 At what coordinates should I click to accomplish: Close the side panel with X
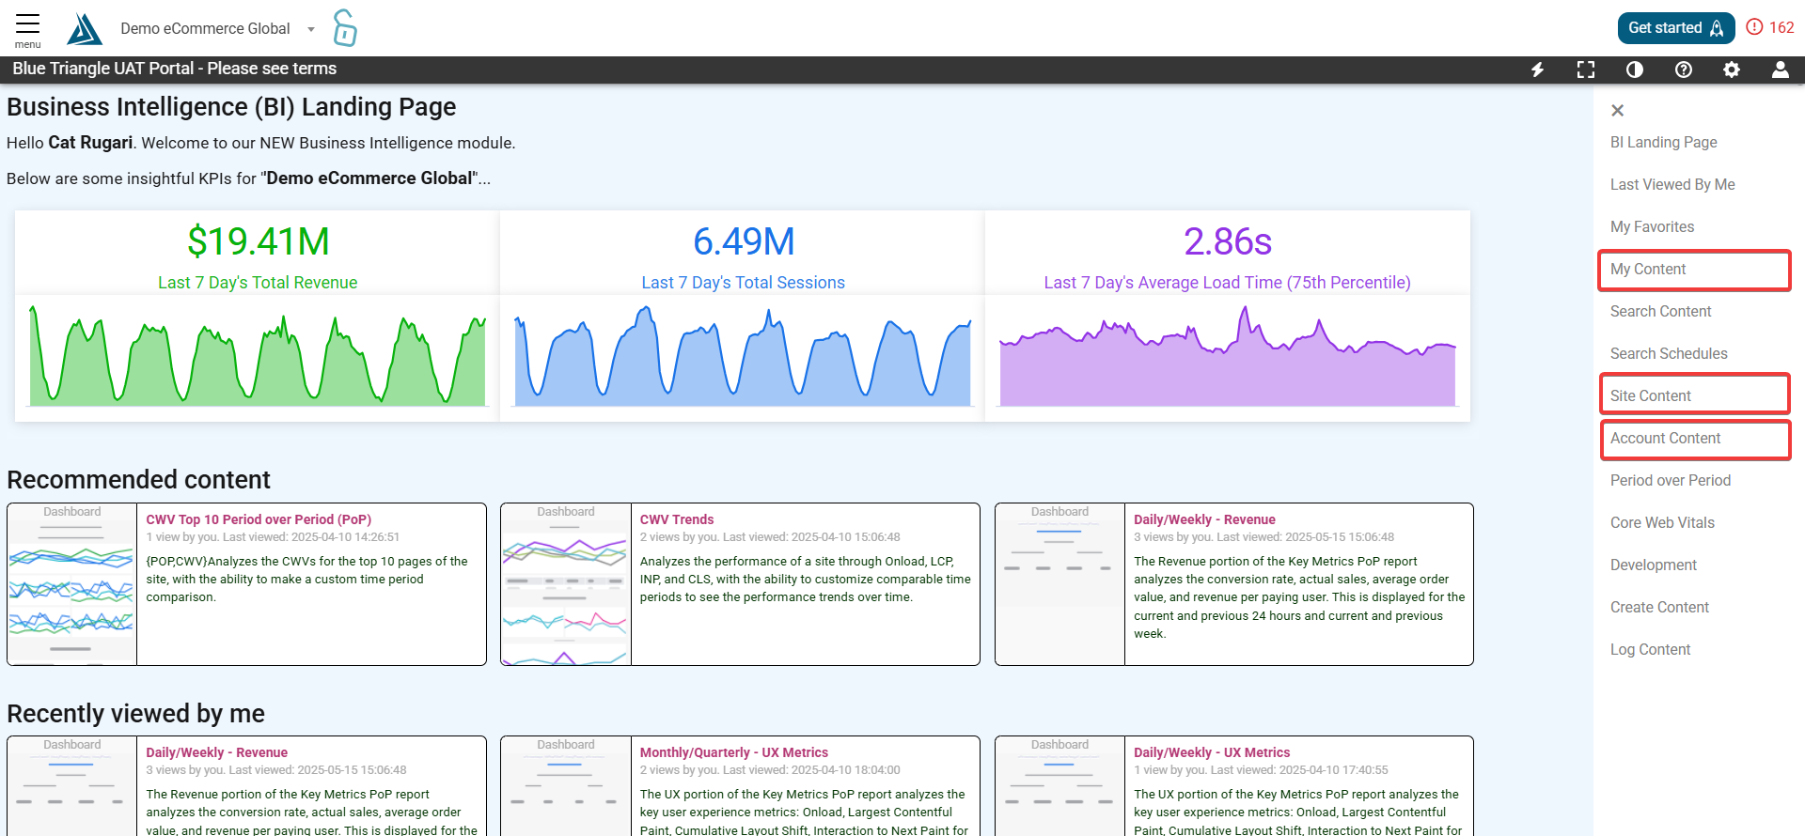pos(1617,110)
